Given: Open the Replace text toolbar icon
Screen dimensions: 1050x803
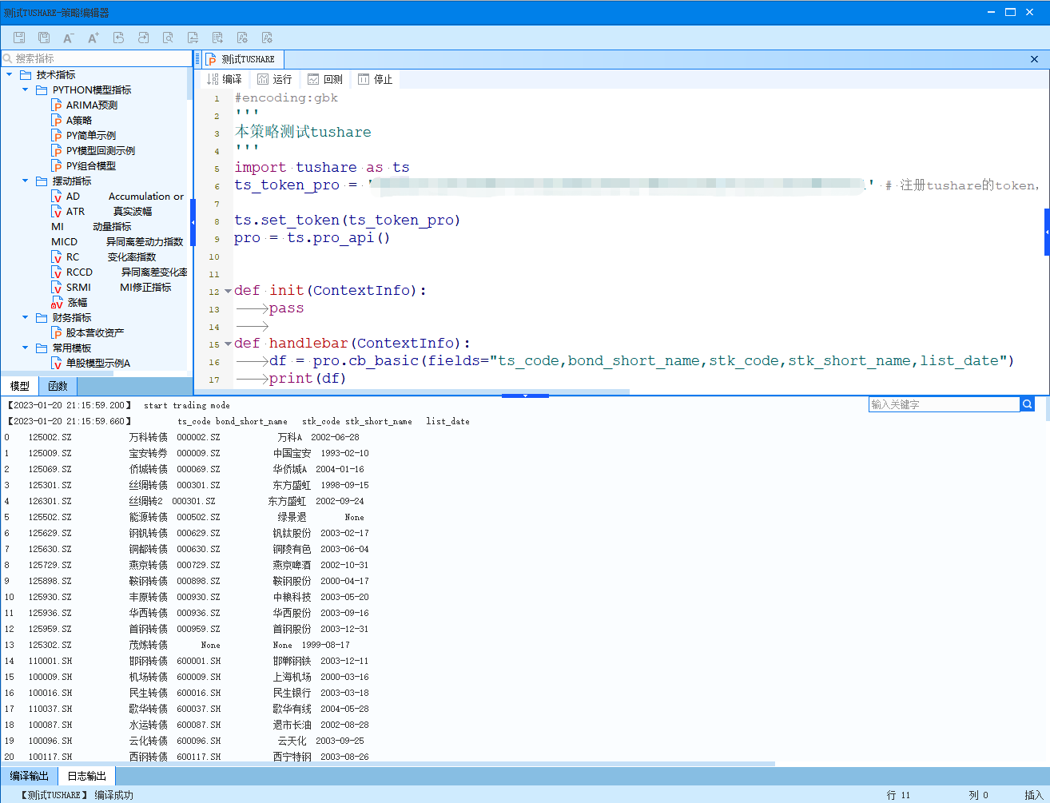Looking at the screenshot, I should click(193, 38).
